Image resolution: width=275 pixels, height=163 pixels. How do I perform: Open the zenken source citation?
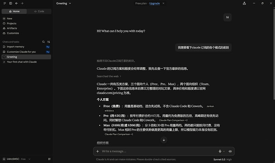[x=210, y=106]
